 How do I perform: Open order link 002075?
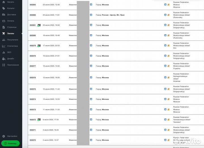pyautogui.click(x=33, y=89)
